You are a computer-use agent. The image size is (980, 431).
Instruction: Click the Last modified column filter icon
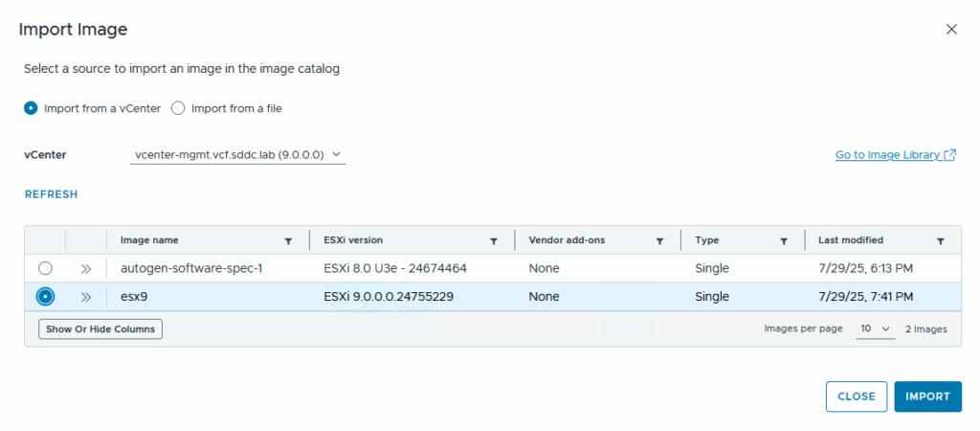coord(941,241)
